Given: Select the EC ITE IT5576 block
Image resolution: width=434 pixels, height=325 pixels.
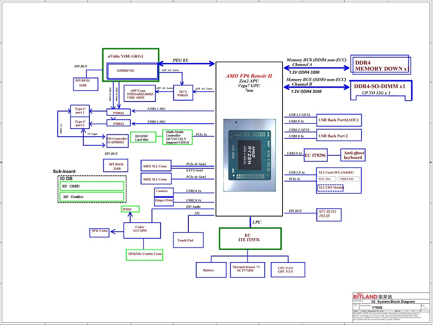Looking at the screenshot, I should (250, 238).
